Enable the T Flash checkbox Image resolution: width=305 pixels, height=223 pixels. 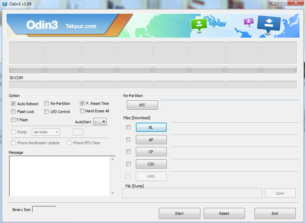13,120
